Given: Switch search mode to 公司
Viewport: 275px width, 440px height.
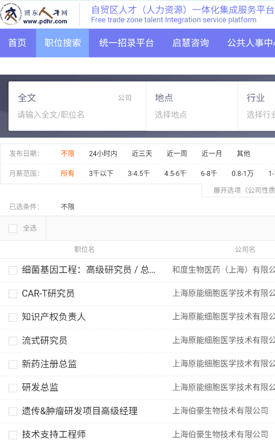Looking at the screenshot, I should [x=124, y=97].
